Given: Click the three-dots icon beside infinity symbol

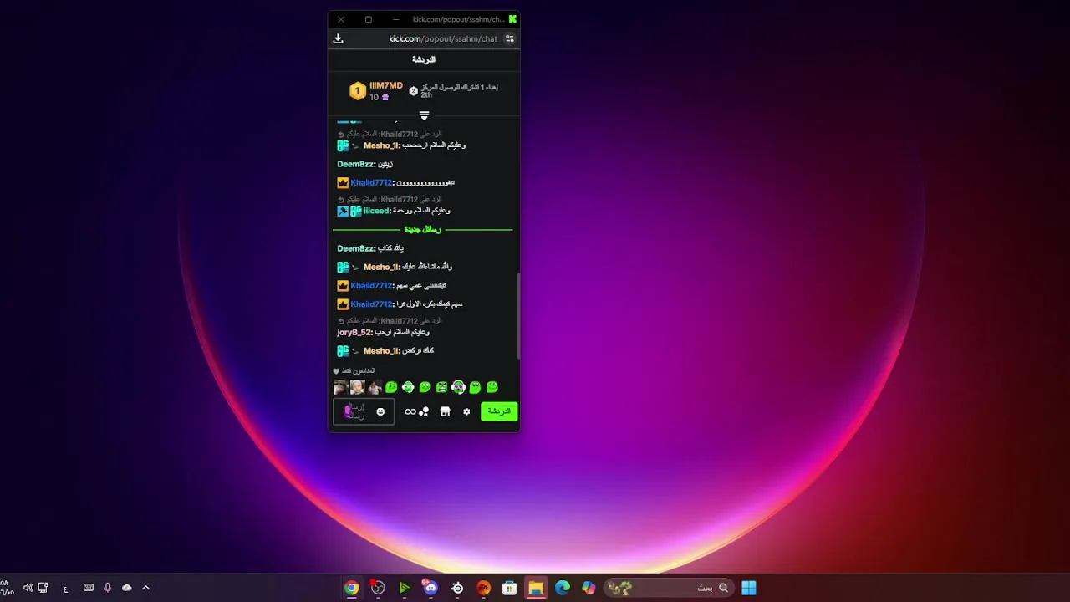Looking at the screenshot, I should [x=424, y=411].
